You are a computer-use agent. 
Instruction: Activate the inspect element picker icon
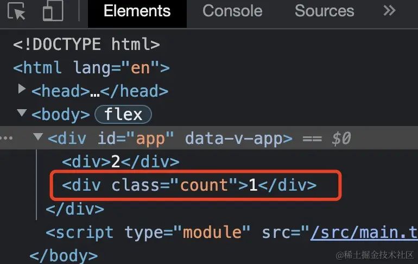pos(16,11)
